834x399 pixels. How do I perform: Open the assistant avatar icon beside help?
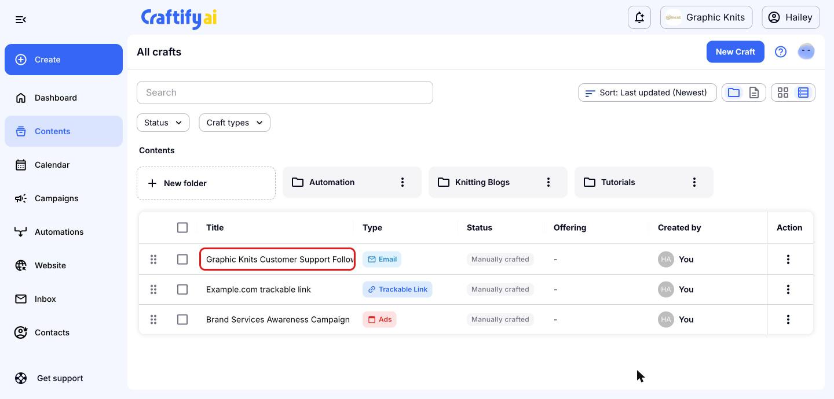tap(806, 51)
